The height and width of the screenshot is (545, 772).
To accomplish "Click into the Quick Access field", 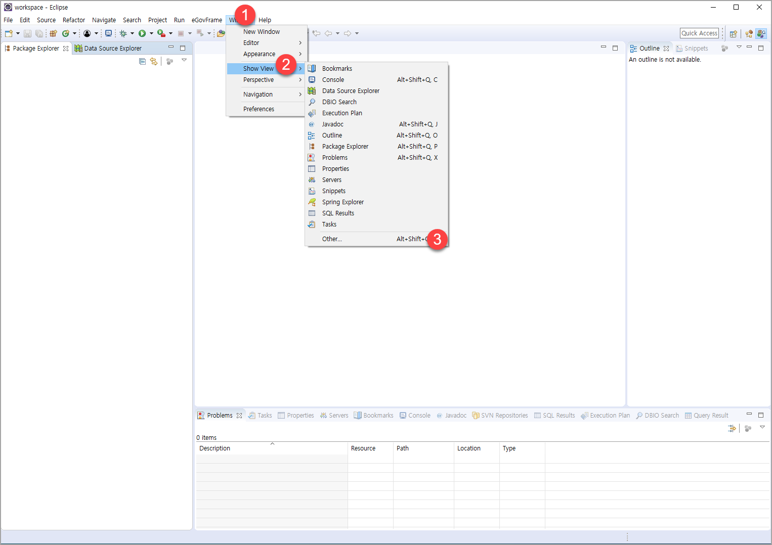I will click(x=699, y=33).
